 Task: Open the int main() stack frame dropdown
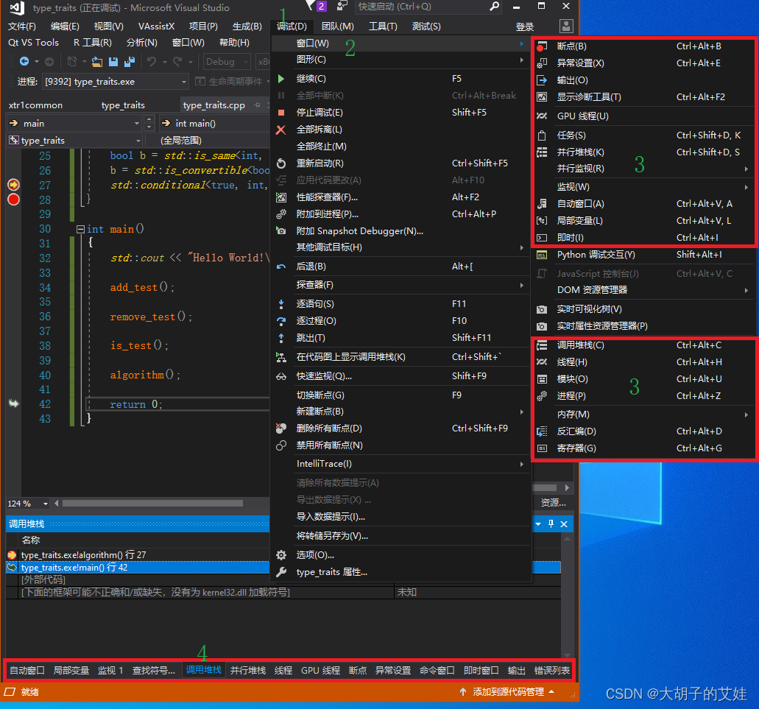click(214, 124)
